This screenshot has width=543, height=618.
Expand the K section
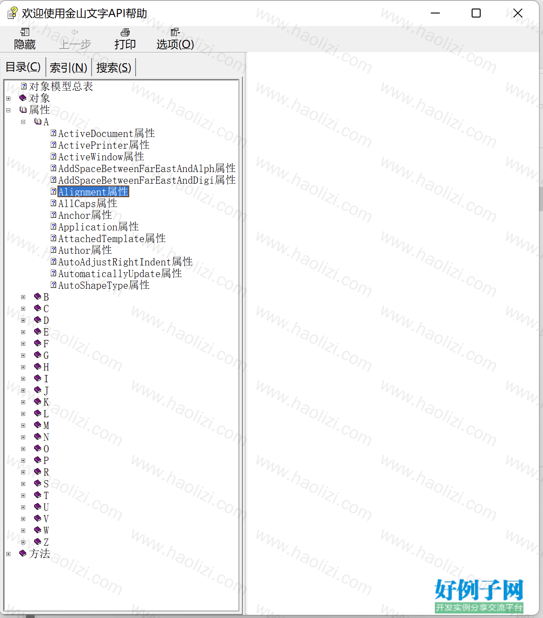click(23, 402)
